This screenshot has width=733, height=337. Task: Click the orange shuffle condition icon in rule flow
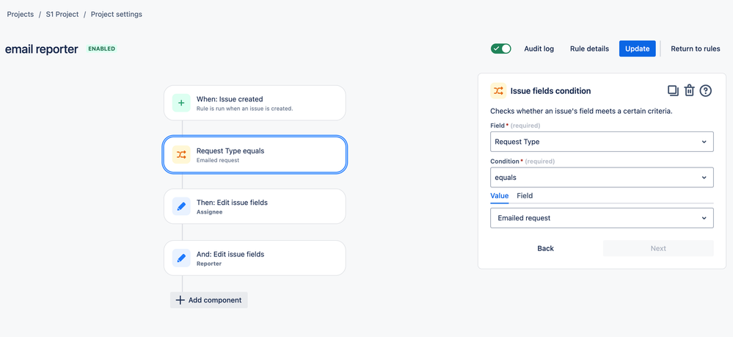click(x=181, y=154)
